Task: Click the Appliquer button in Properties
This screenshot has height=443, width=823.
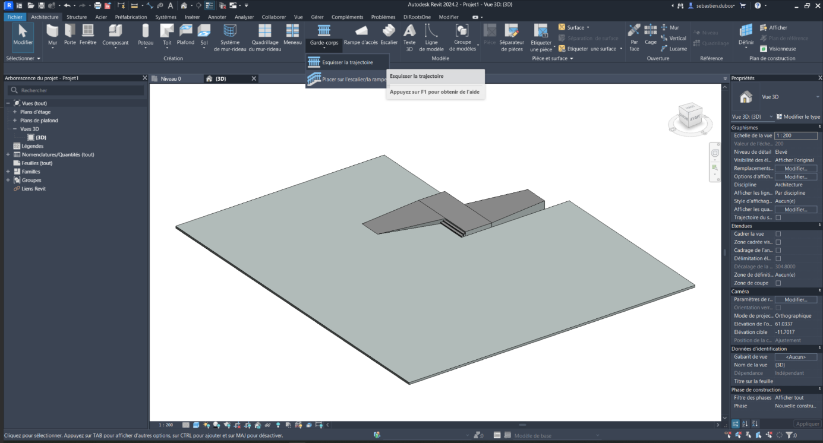Action: (807, 424)
